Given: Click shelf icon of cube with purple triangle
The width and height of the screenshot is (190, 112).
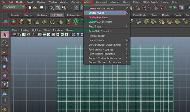Looking at the screenshot, I should click(147, 22).
